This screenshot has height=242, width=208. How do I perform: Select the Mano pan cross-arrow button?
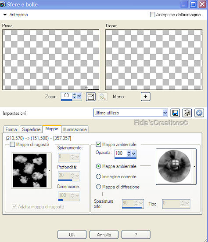(x=146, y=97)
